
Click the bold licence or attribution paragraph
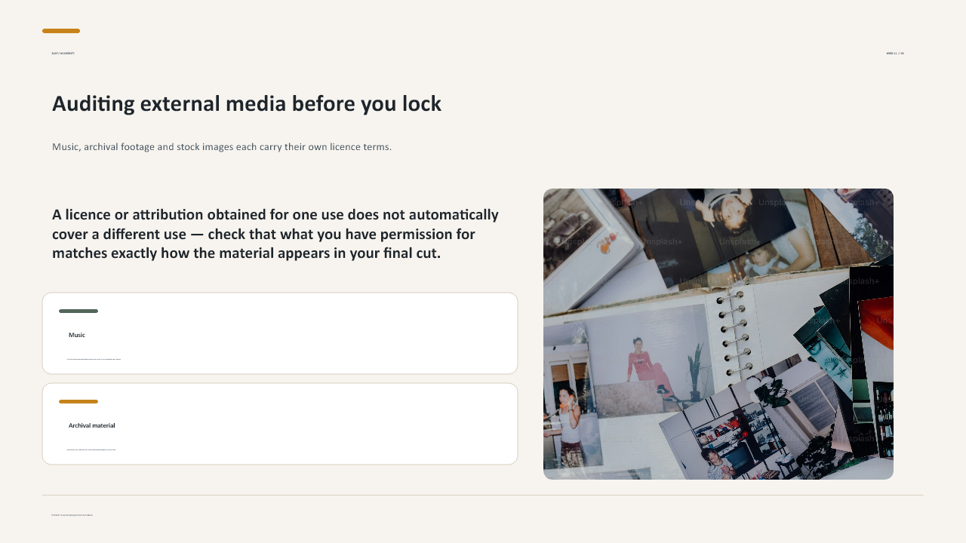(275, 234)
